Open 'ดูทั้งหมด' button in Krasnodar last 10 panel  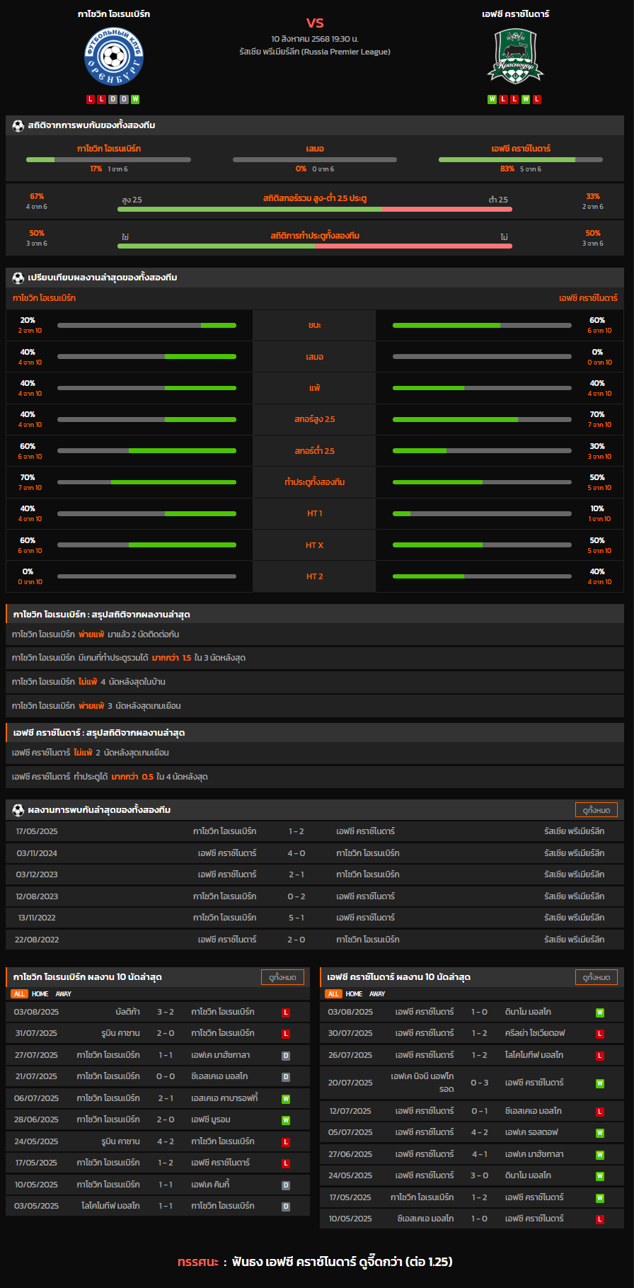pos(596,977)
